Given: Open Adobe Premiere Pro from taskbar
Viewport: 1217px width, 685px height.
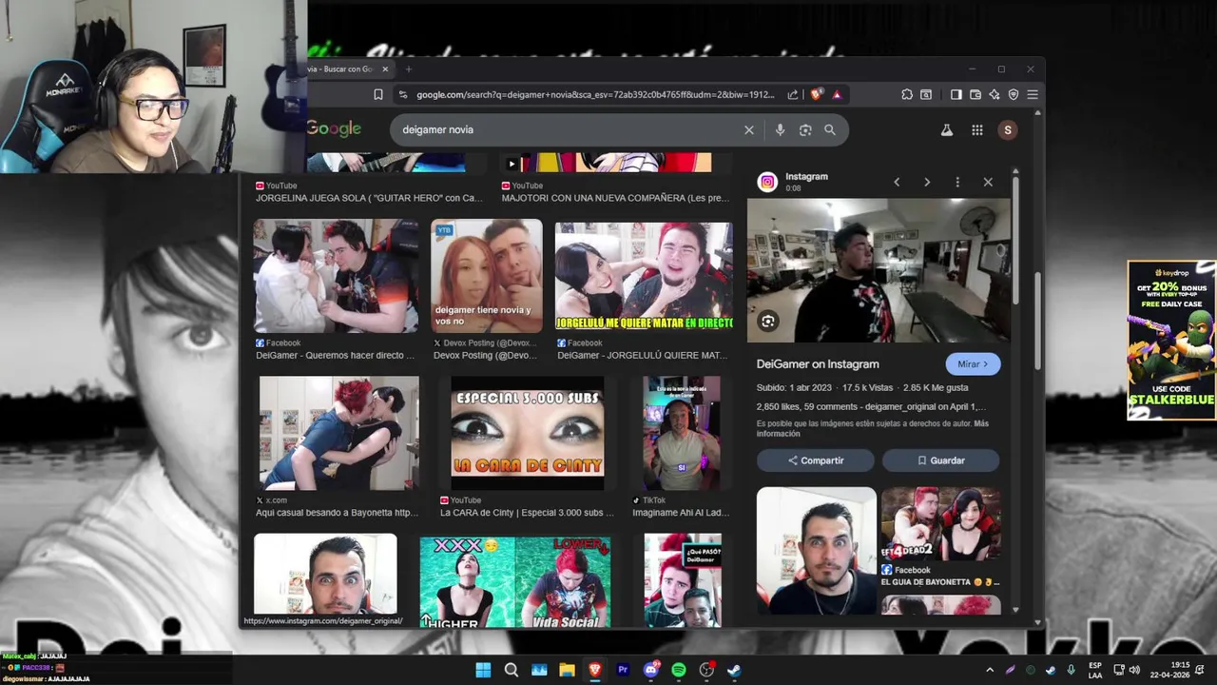Looking at the screenshot, I should click(623, 670).
